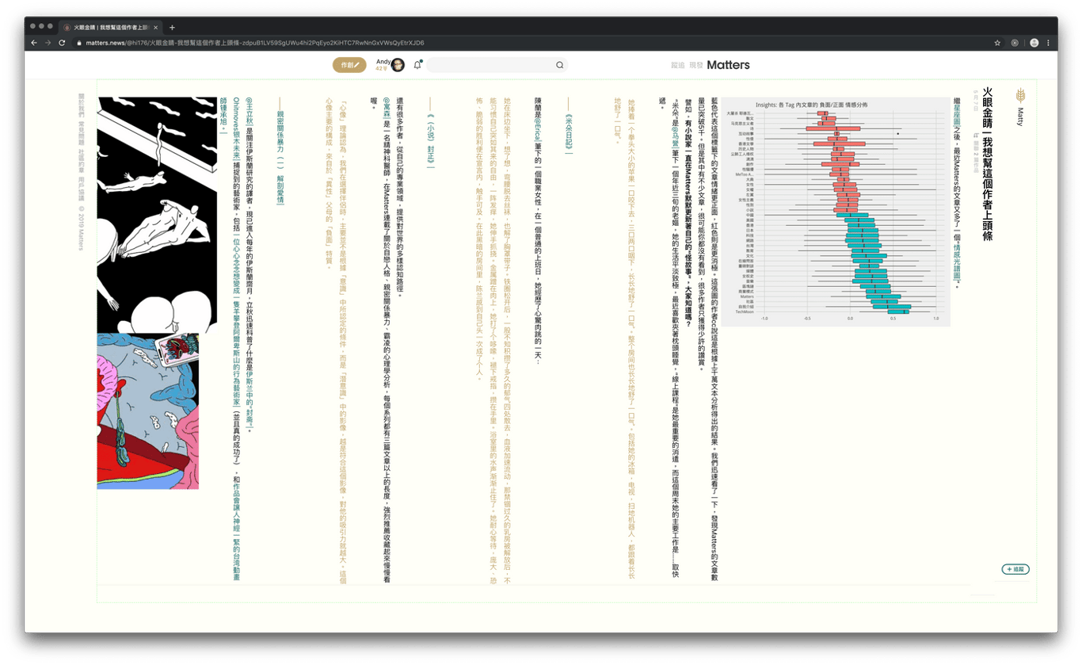Open author Matty's name link

(x=1020, y=117)
